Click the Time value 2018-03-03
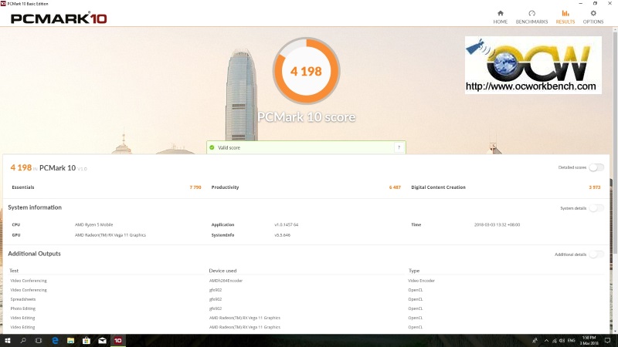 (497, 224)
